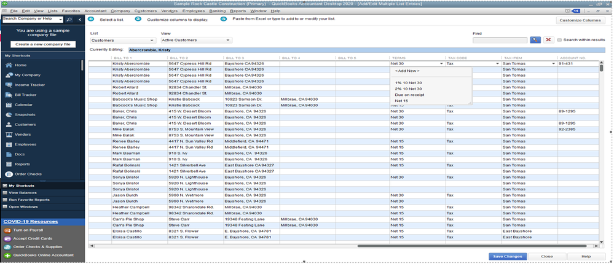Expand Terms dropdown arrow in first row
Screen dimensions: 614x266
(441, 63)
